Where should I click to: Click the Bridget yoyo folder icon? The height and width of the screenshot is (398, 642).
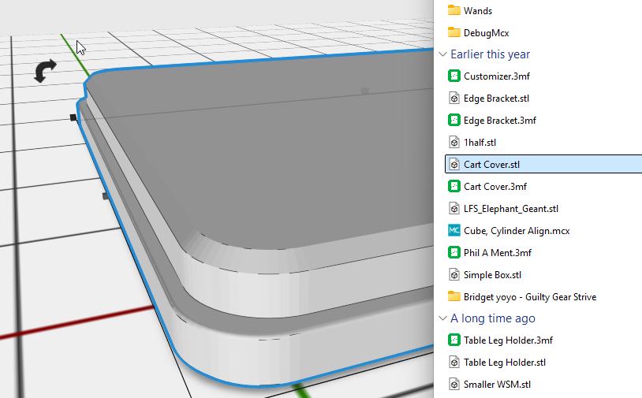pyautogui.click(x=454, y=297)
